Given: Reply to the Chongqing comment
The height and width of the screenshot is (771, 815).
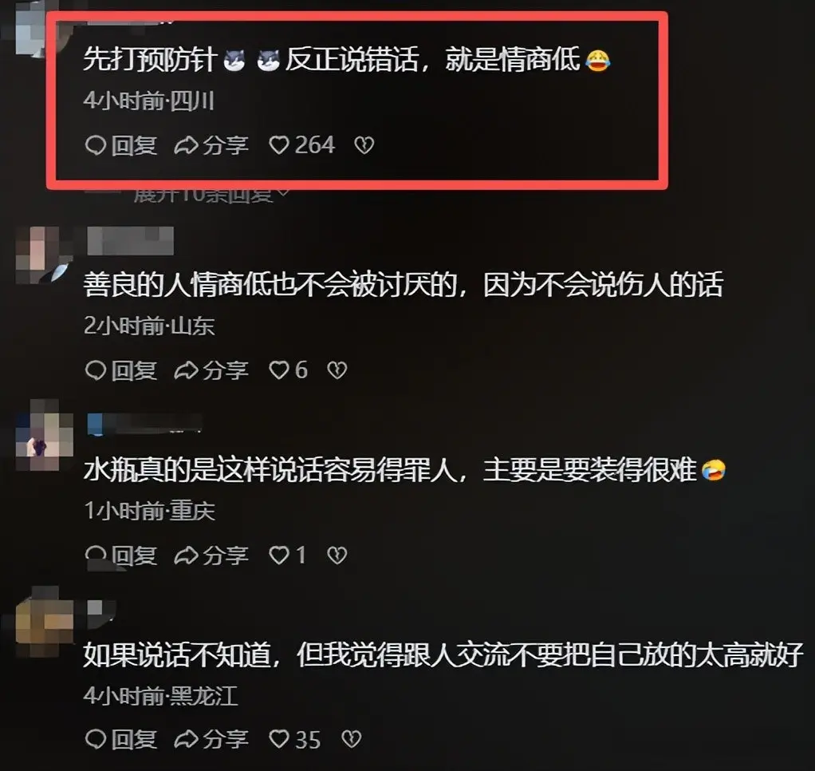Looking at the screenshot, I should pos(121,555).
